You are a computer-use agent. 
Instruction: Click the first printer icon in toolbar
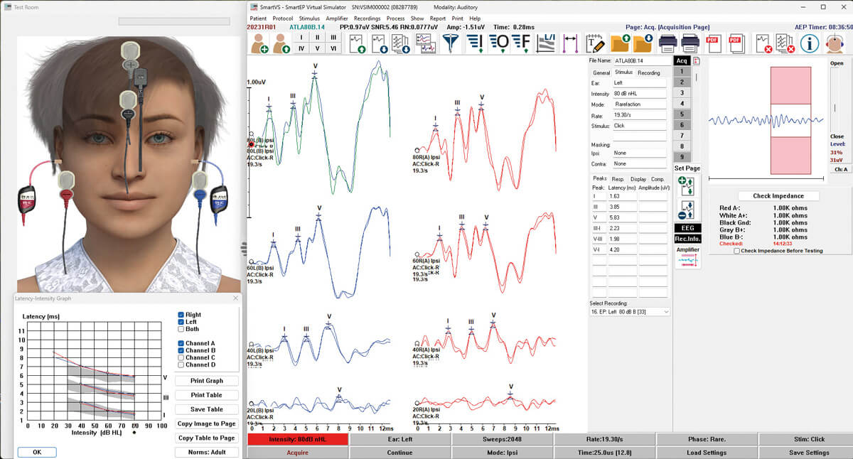tap(667, 43)
